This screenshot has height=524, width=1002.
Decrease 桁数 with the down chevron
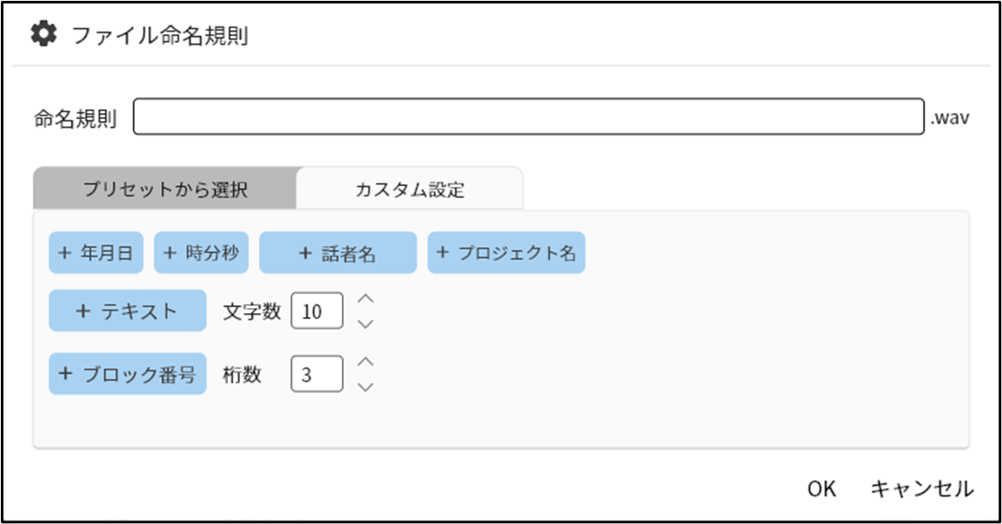tap(365, 387)
